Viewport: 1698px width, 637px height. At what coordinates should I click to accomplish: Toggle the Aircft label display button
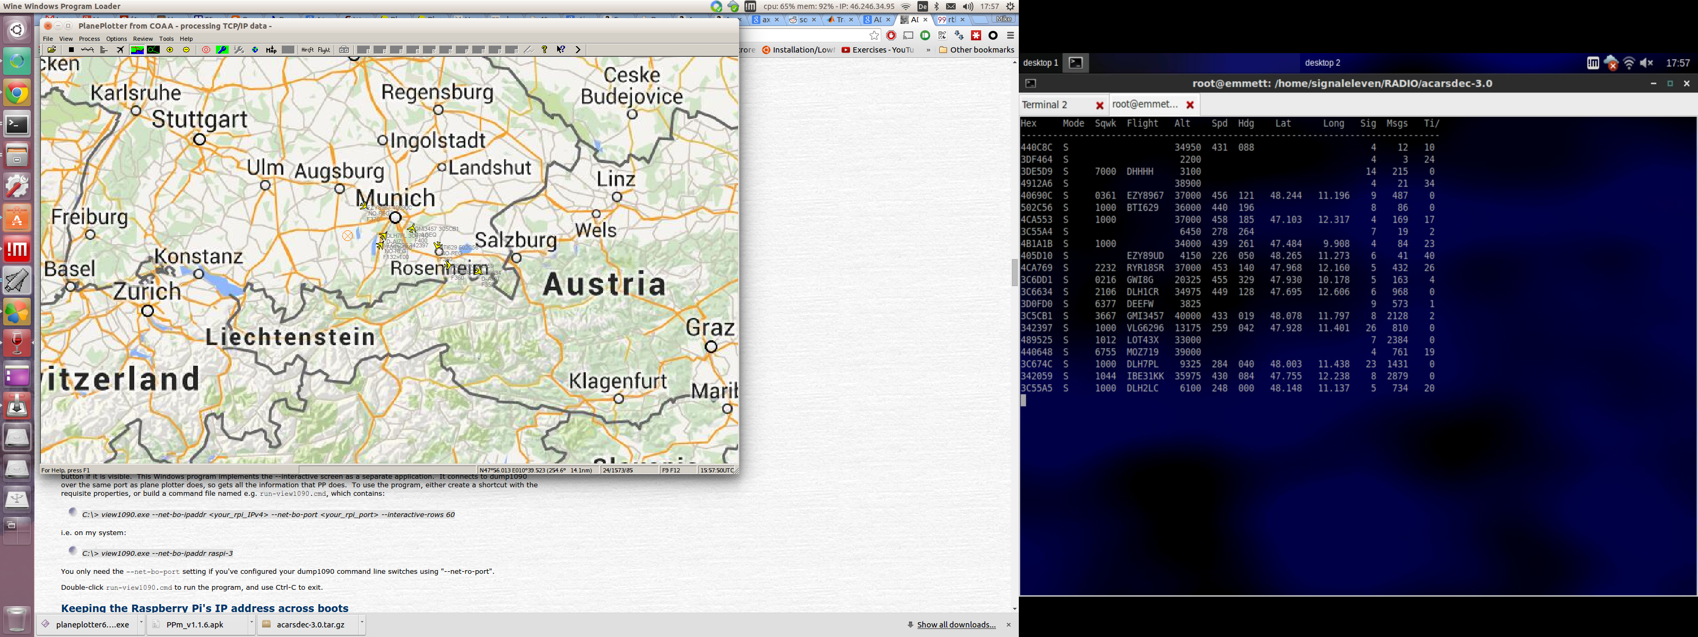point(308,50)
